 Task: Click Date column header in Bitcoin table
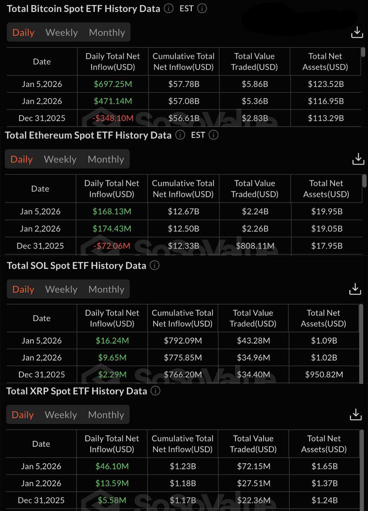click(42, 61)
